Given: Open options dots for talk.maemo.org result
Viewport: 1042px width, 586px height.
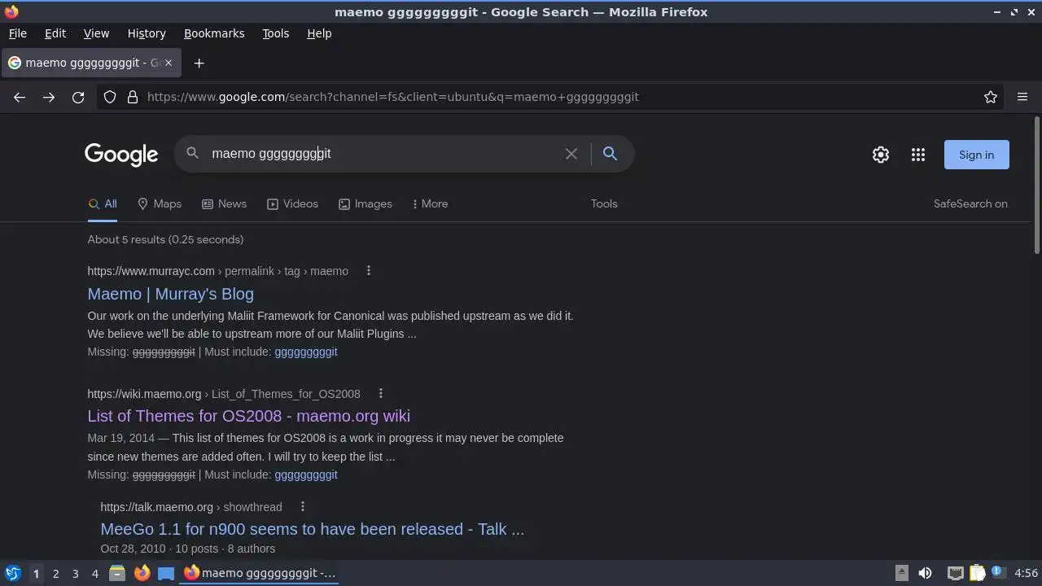Looking at the screenshot, I should (x=302, y=507).
